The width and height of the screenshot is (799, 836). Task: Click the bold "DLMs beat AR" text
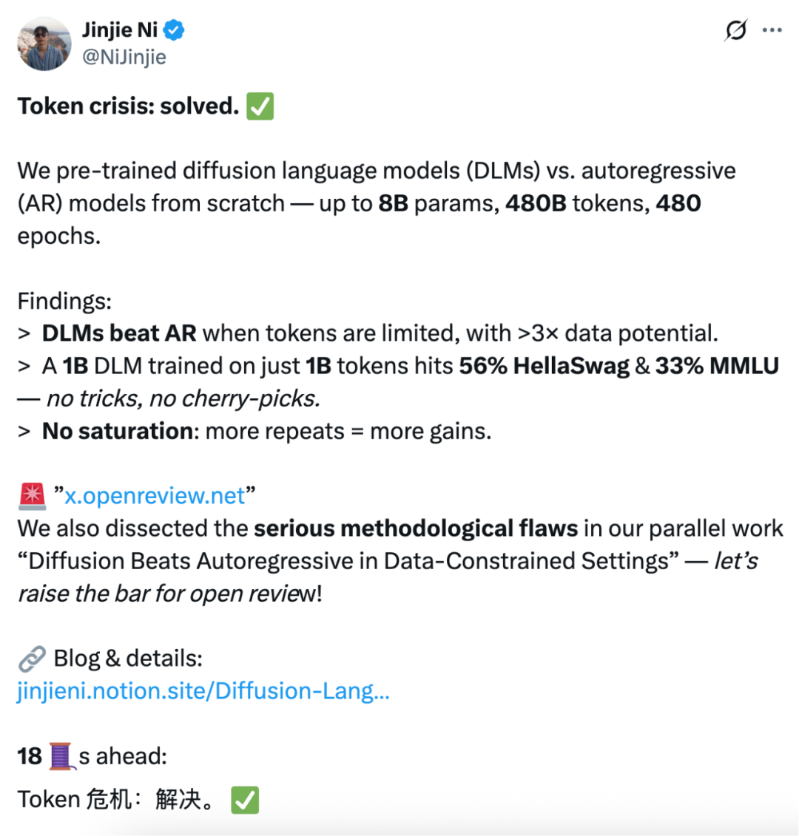click(119, 333)
